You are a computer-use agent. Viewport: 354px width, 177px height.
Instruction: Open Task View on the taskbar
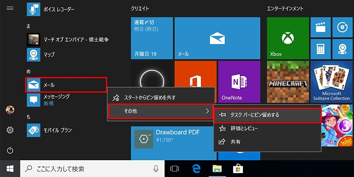click(174, 169)
